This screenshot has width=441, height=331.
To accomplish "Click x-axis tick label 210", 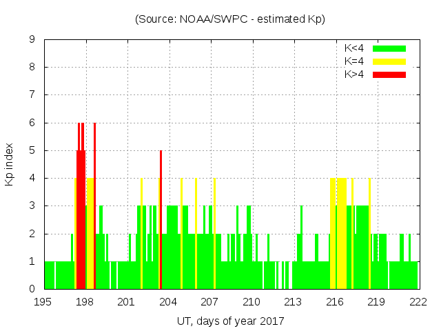I will pos(252,301).
